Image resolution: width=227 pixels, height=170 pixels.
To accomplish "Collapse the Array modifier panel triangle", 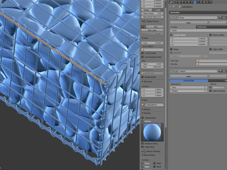I will pos(172,17).
